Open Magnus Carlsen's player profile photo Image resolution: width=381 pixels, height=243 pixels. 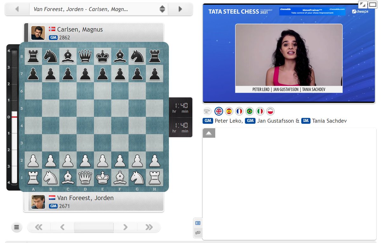pyautogui.click(x=38, y=33)
